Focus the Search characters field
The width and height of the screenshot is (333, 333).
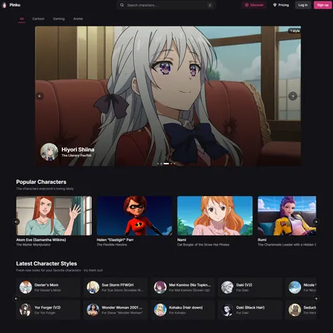(x=166, y=5)
